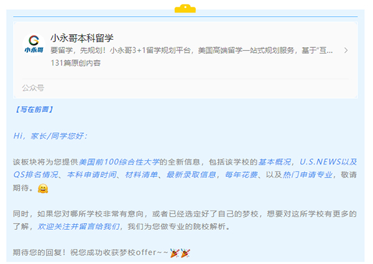Click the account description starting 要留学，先规划
The image size is (373, 264).
point(191,50)
